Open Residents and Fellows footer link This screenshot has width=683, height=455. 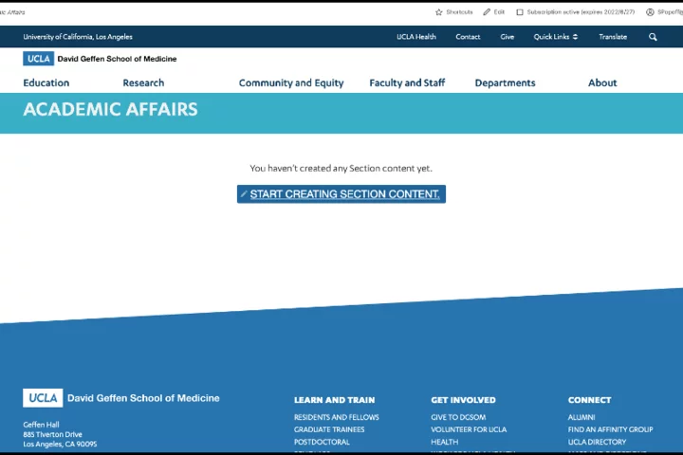[x=336, y=417]
